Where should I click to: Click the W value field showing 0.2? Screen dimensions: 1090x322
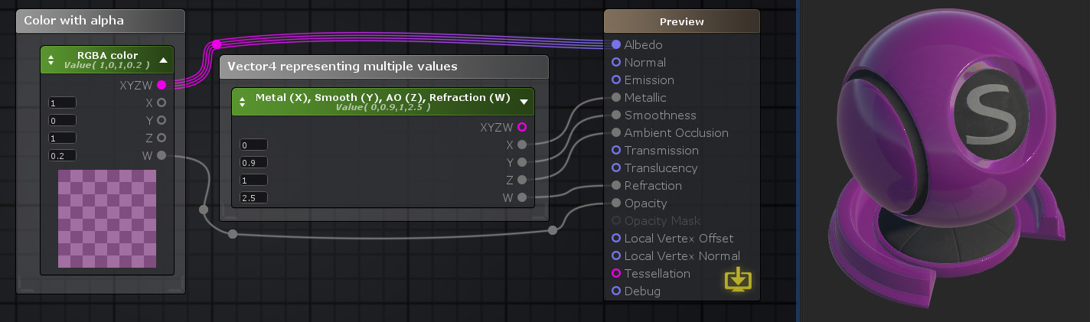coord(62,155)
